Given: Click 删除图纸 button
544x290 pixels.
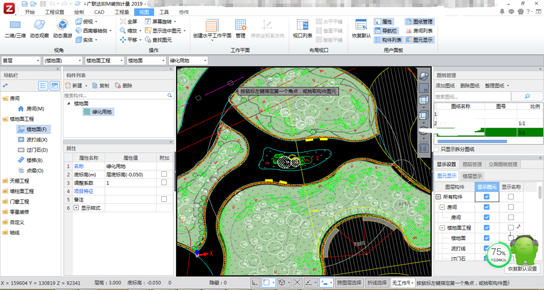Looking at the screenshot, I should (x=470, y=85).
